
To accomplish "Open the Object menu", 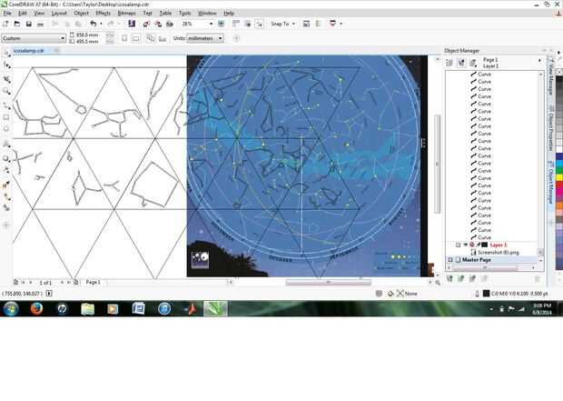I will [x=82, y=14].
